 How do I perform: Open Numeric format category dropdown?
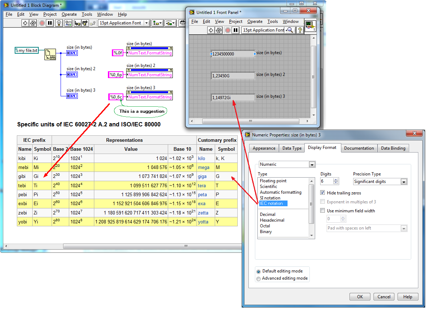312,164
